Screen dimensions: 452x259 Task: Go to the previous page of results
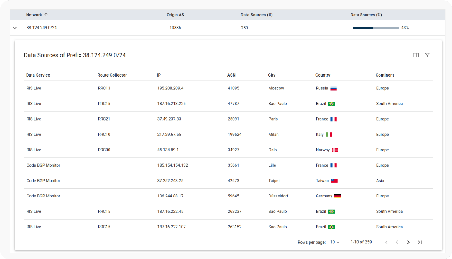397,242
